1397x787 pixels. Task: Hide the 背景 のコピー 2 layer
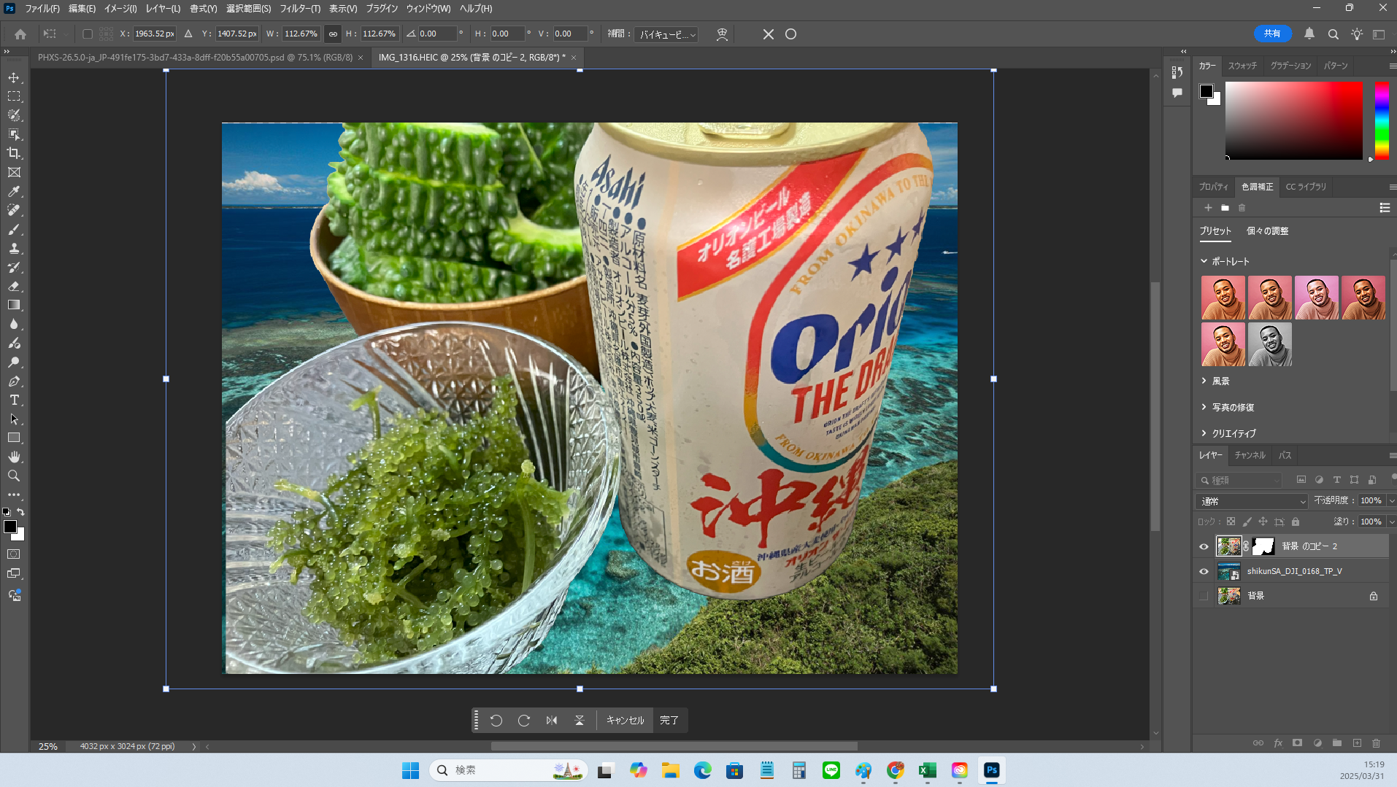[1204, 546]
